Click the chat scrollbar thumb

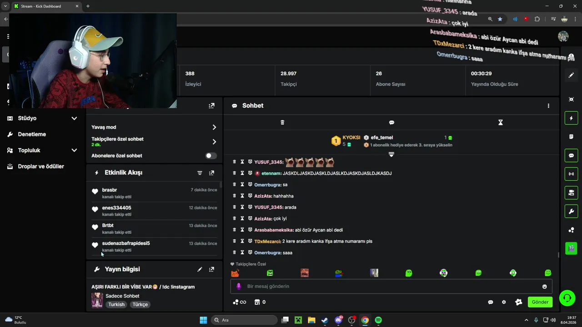(558, 255)
